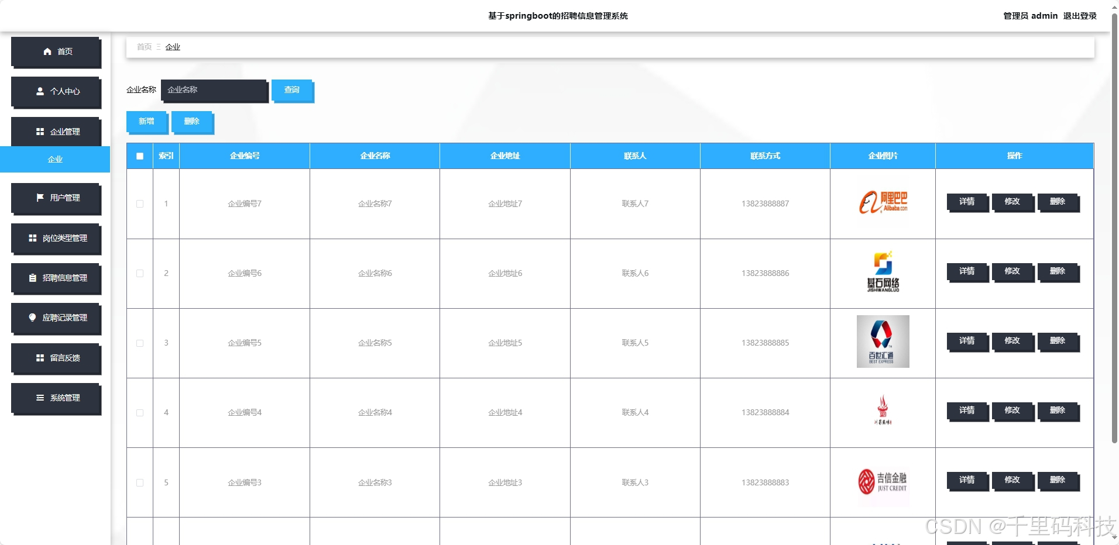Click 删除 for 企业名称7 row
This screenshot has height=545, width=1119.
(x=1058, y=202)
